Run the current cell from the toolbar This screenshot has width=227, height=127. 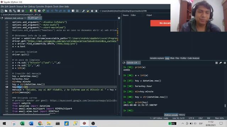coord(31,11)
